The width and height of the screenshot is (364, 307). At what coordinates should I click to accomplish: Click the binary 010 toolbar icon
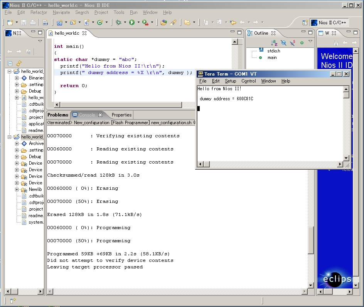[45, 23]
